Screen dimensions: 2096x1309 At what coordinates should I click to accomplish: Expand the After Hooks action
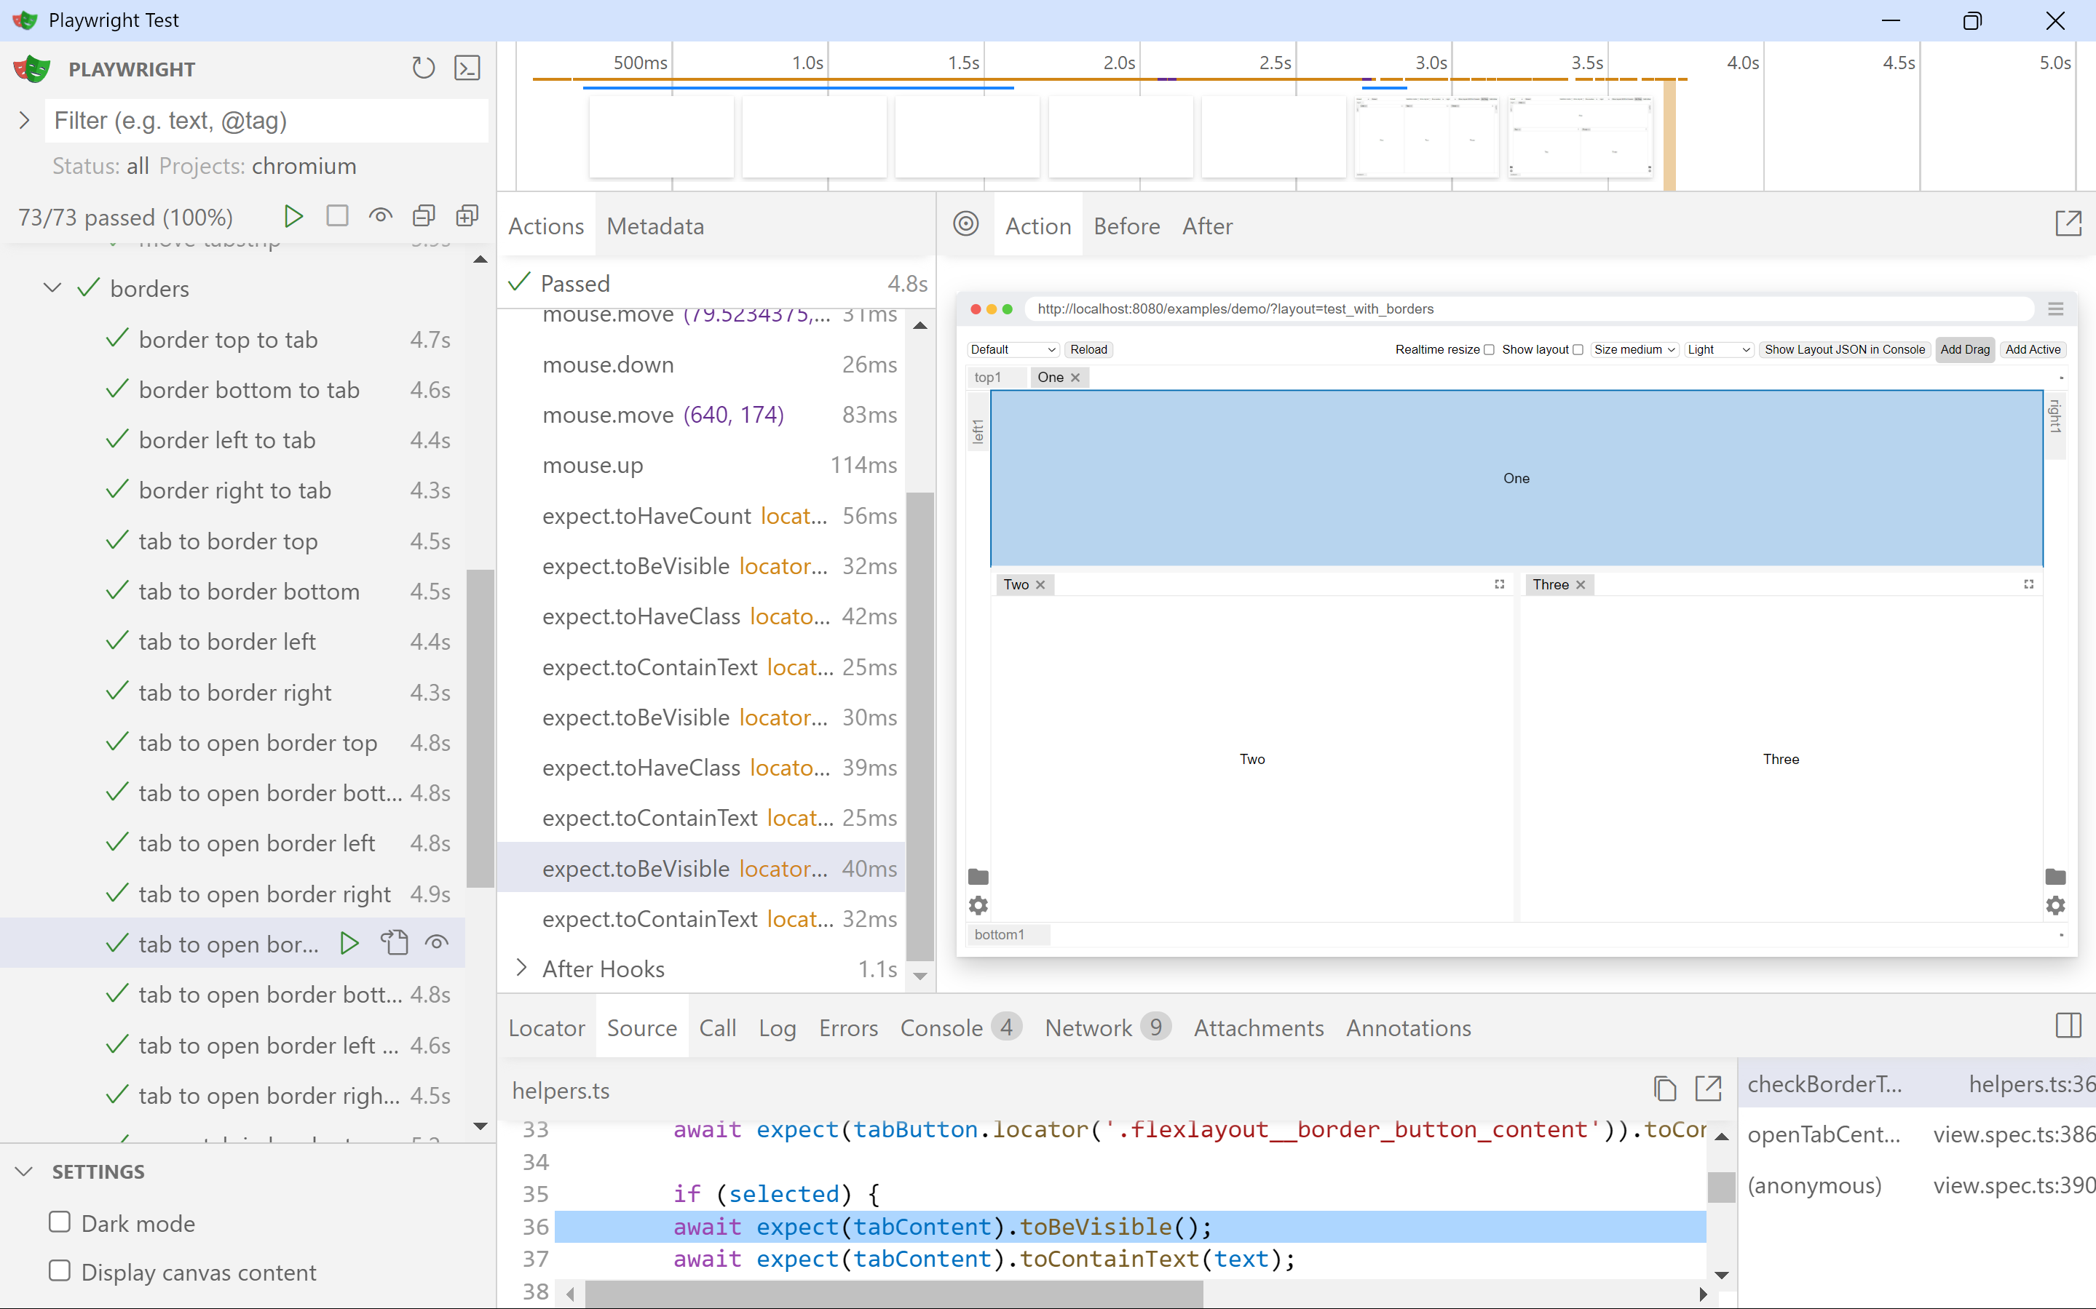[521, 968]
